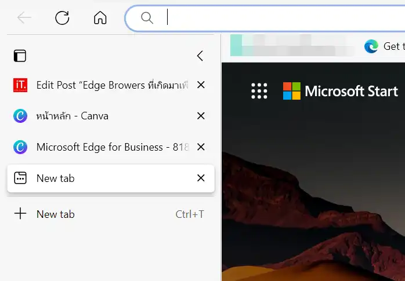405x281 pixels.
Task: Close the Microsoft Edge for Business tab
Action: [201, 147]
